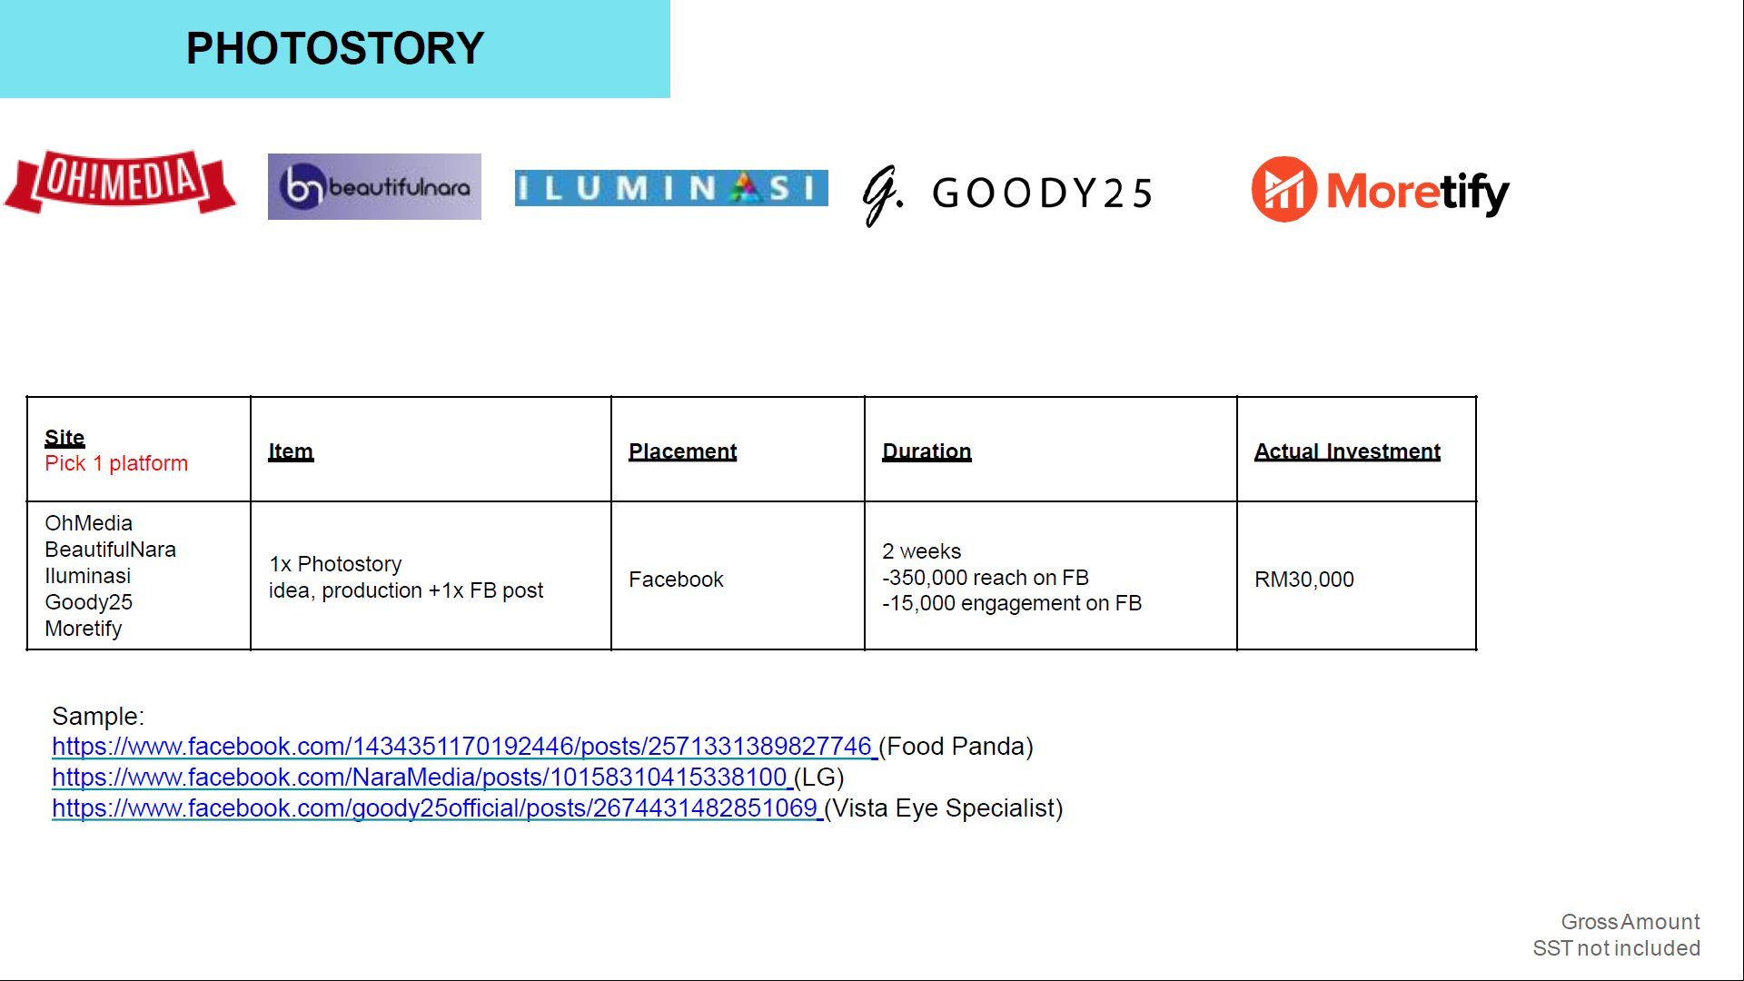
Task: Open the goody25official Vista Eye Specialist link
Action: (437, 808)
